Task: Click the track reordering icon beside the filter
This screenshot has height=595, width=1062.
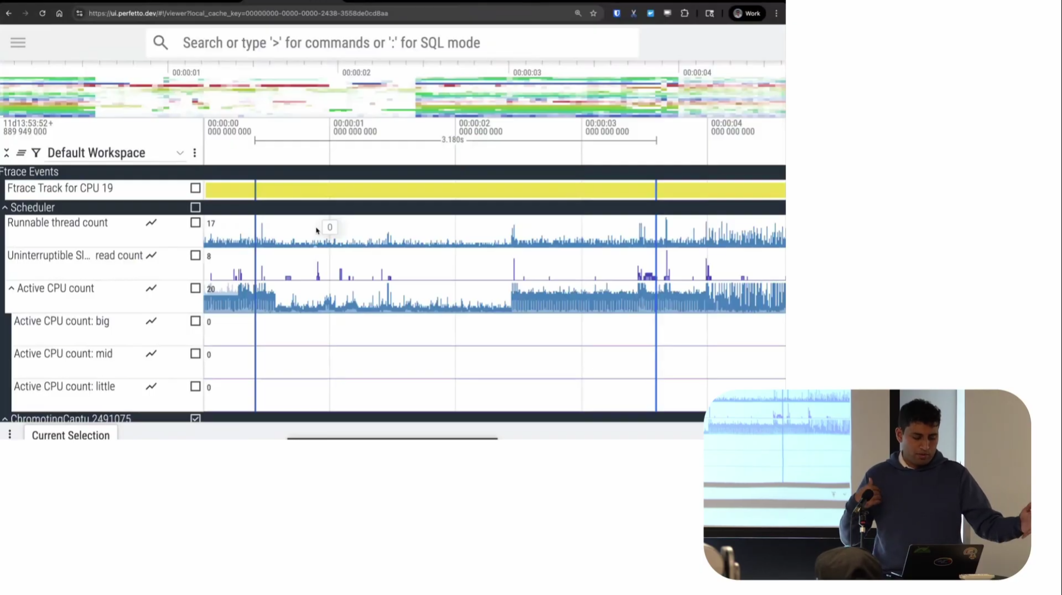Action: tap(20, 152)
